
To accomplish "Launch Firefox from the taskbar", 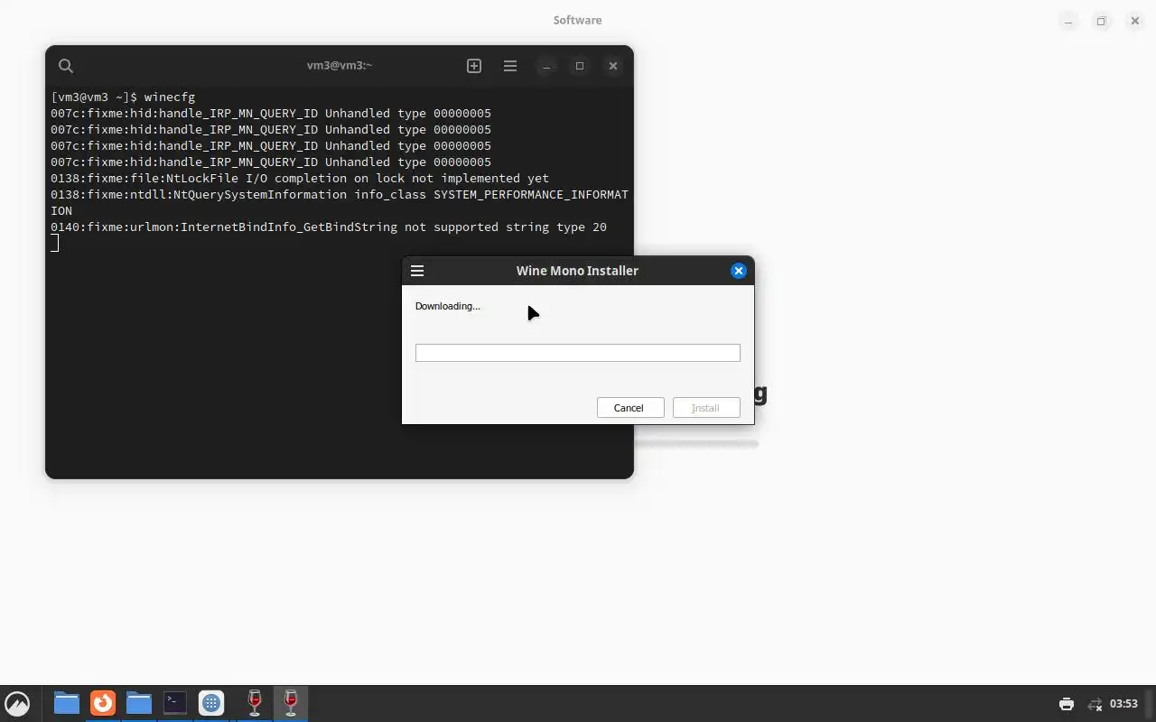I will coord(103,703).
